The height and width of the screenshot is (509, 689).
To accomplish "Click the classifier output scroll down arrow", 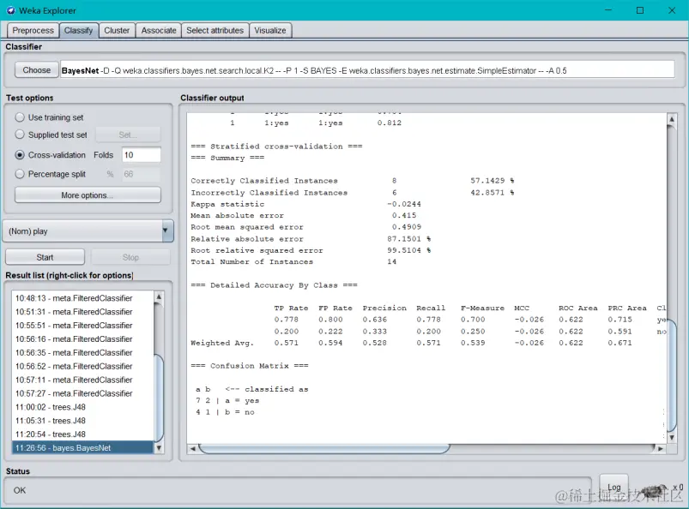I will [672, 438].
